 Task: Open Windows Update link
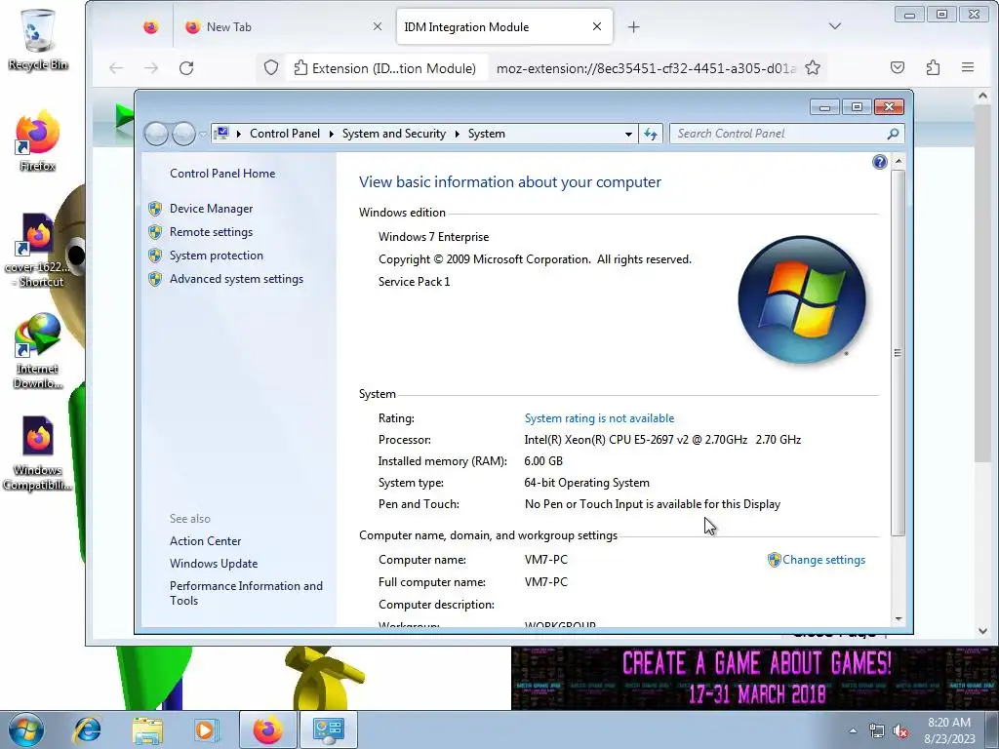pos(214,564)
